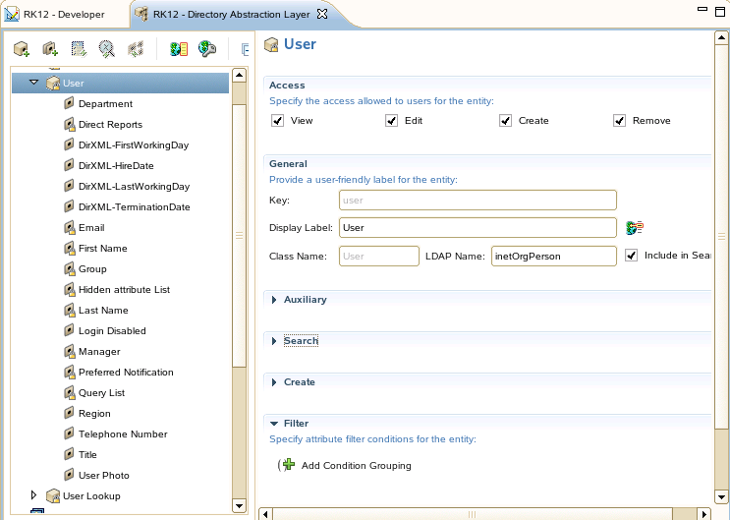Select User Photo in the tree

coord(104,475)
